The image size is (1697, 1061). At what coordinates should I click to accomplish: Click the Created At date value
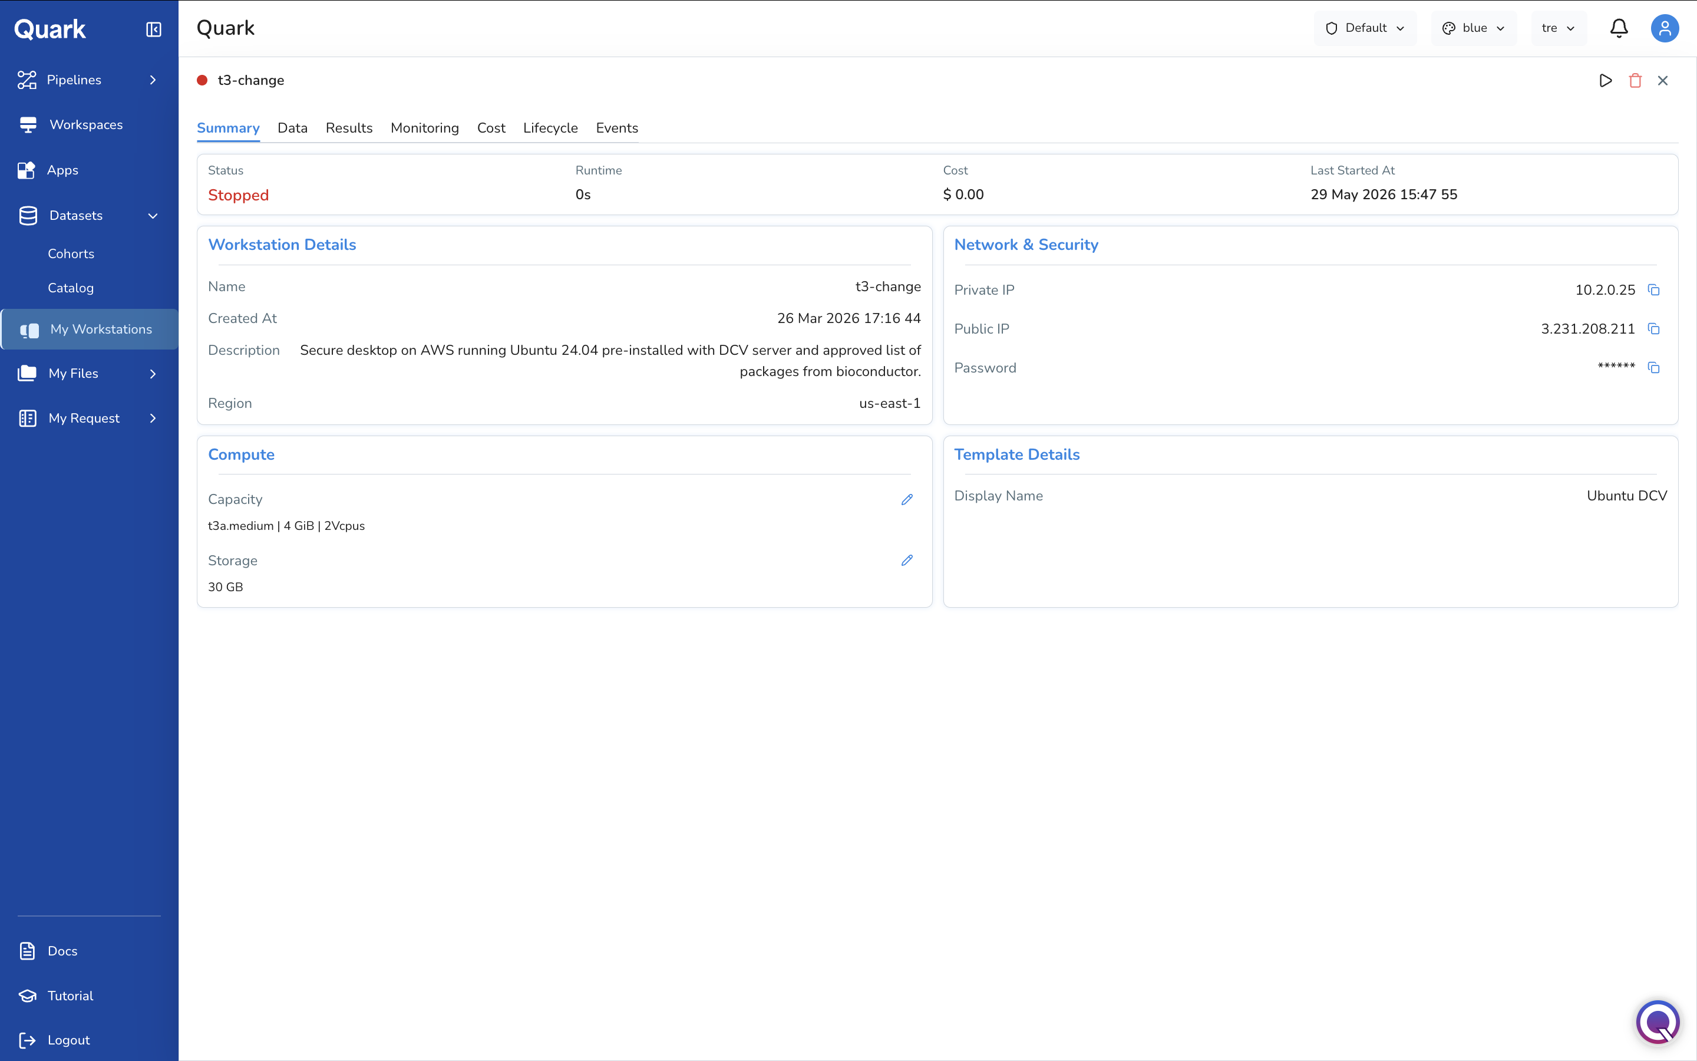[848, 318]
